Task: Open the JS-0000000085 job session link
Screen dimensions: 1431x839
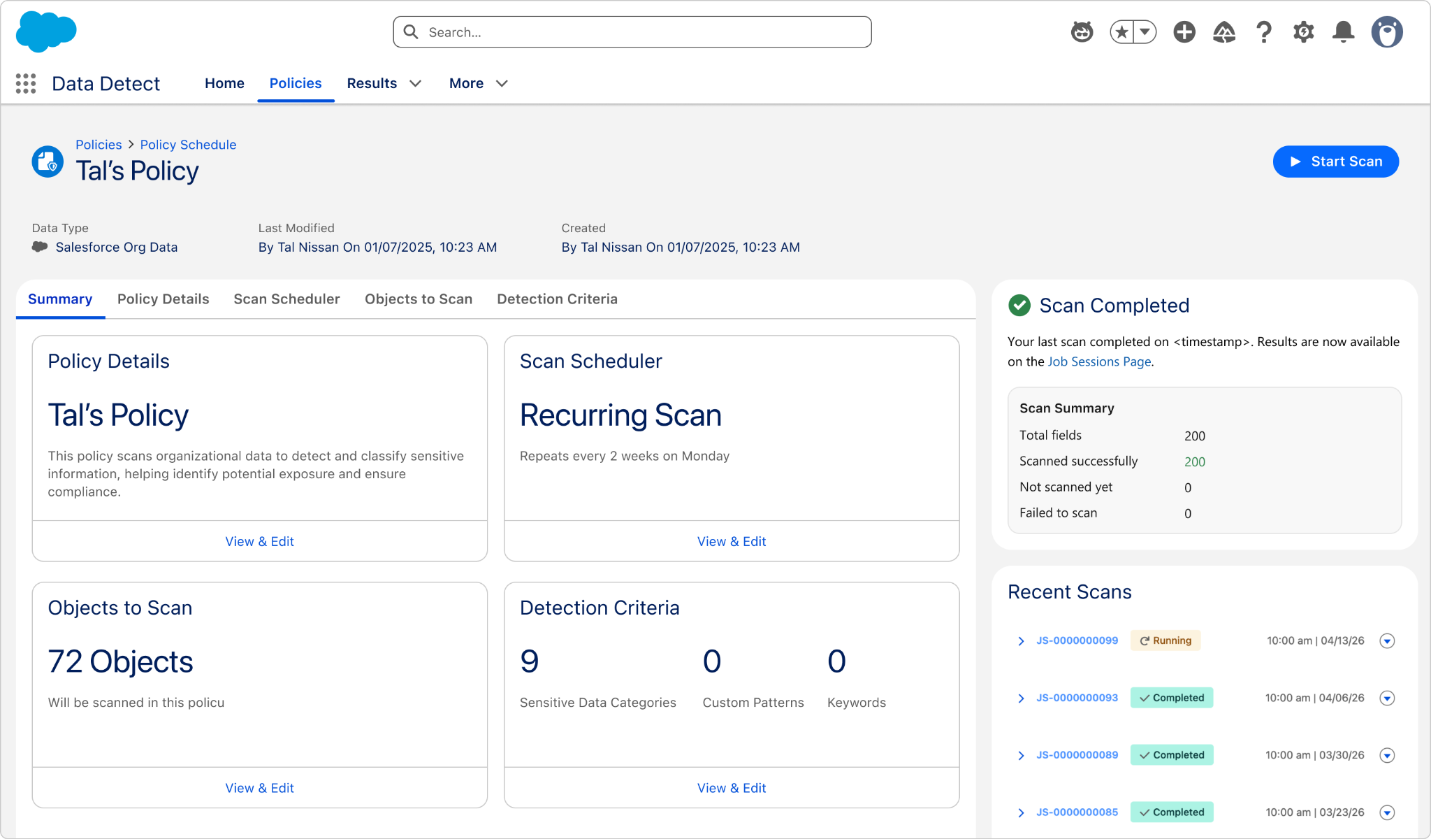Action: point(1077,812)
